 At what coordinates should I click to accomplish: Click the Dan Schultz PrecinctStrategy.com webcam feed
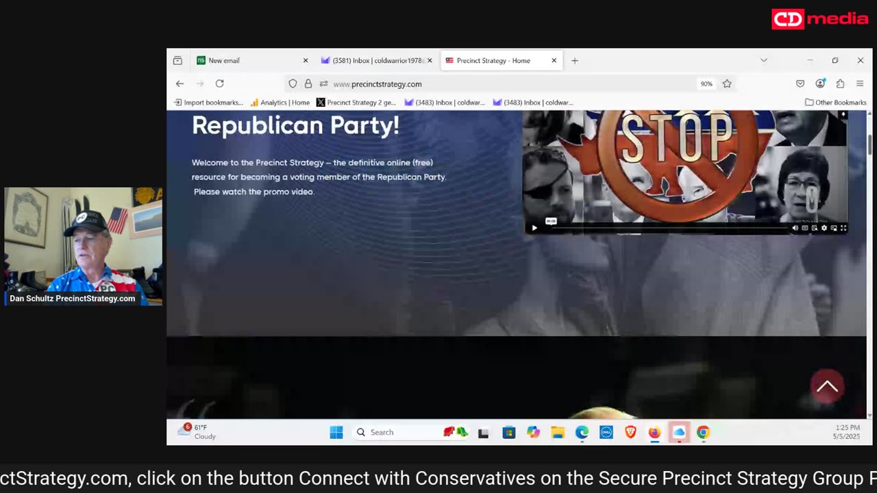[83, 246]
